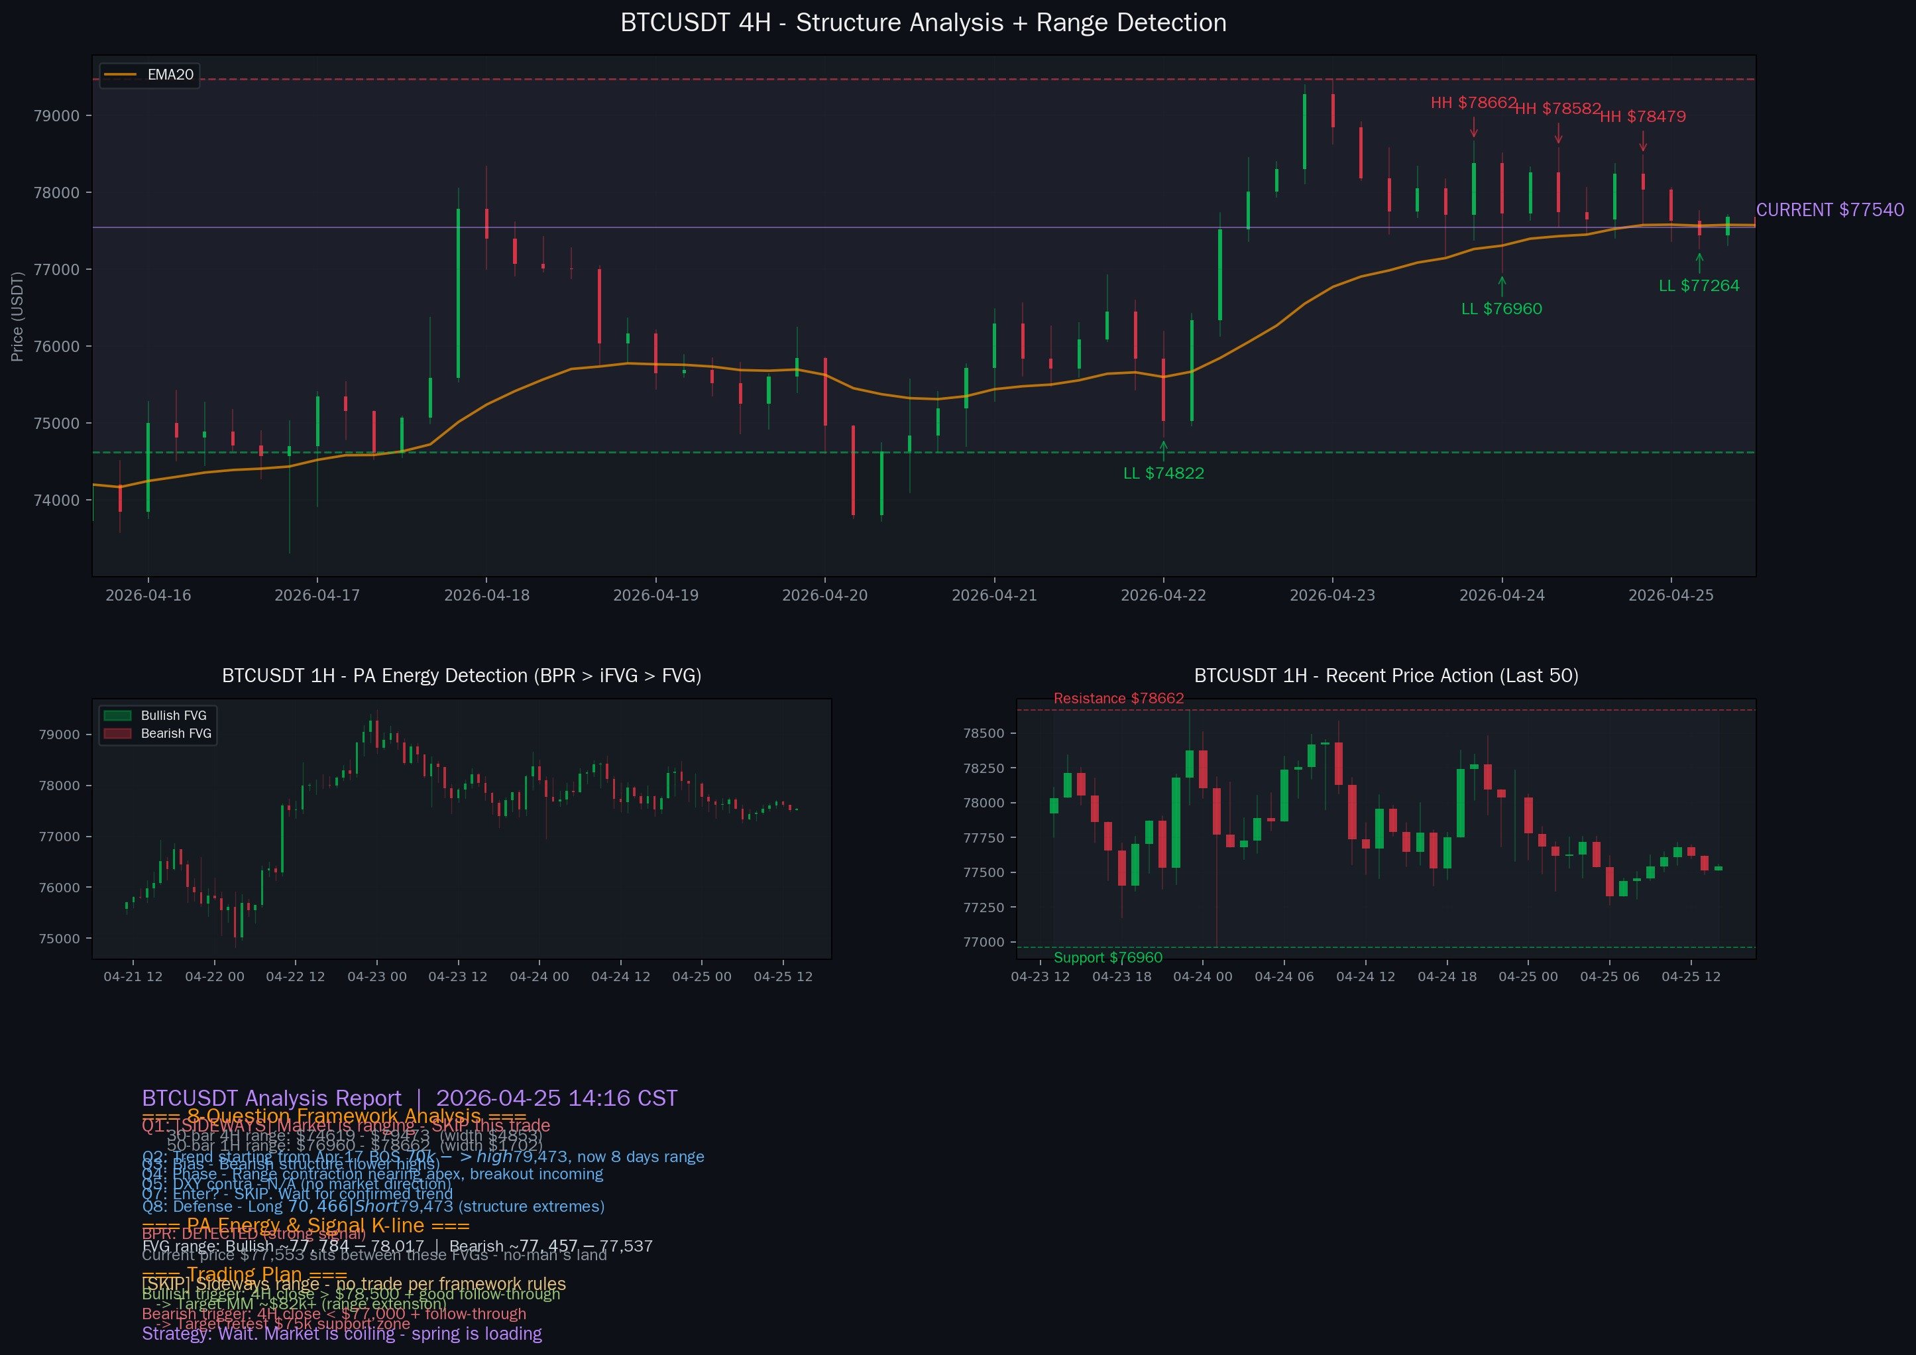
Task: Click the HH $78479 arrow marker
Action: point(1643,142)
